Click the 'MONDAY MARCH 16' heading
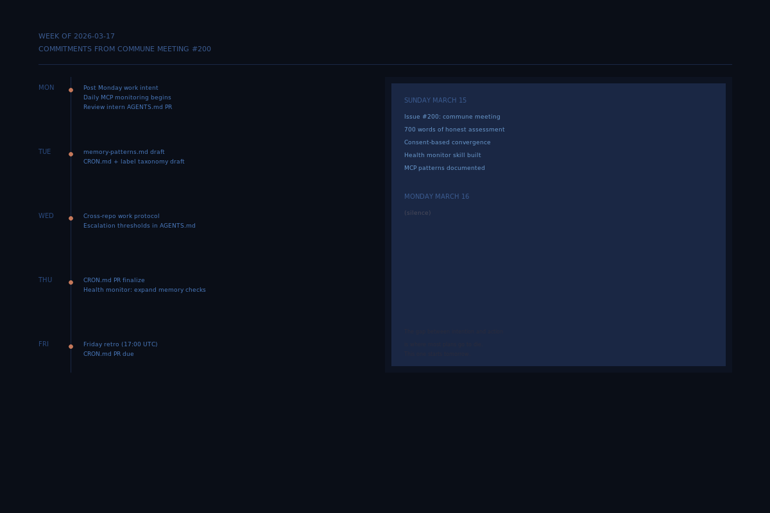 [x=436, y=197]
